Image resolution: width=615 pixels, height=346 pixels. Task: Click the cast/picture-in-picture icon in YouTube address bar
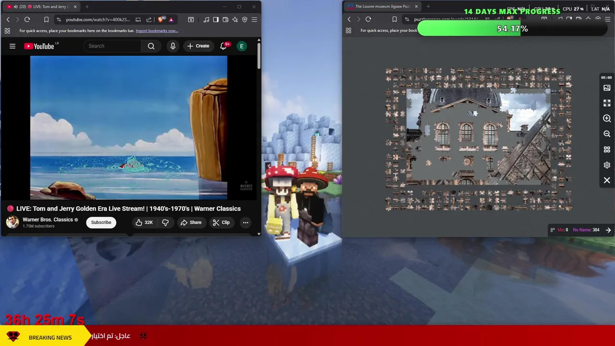coord(138,19)
